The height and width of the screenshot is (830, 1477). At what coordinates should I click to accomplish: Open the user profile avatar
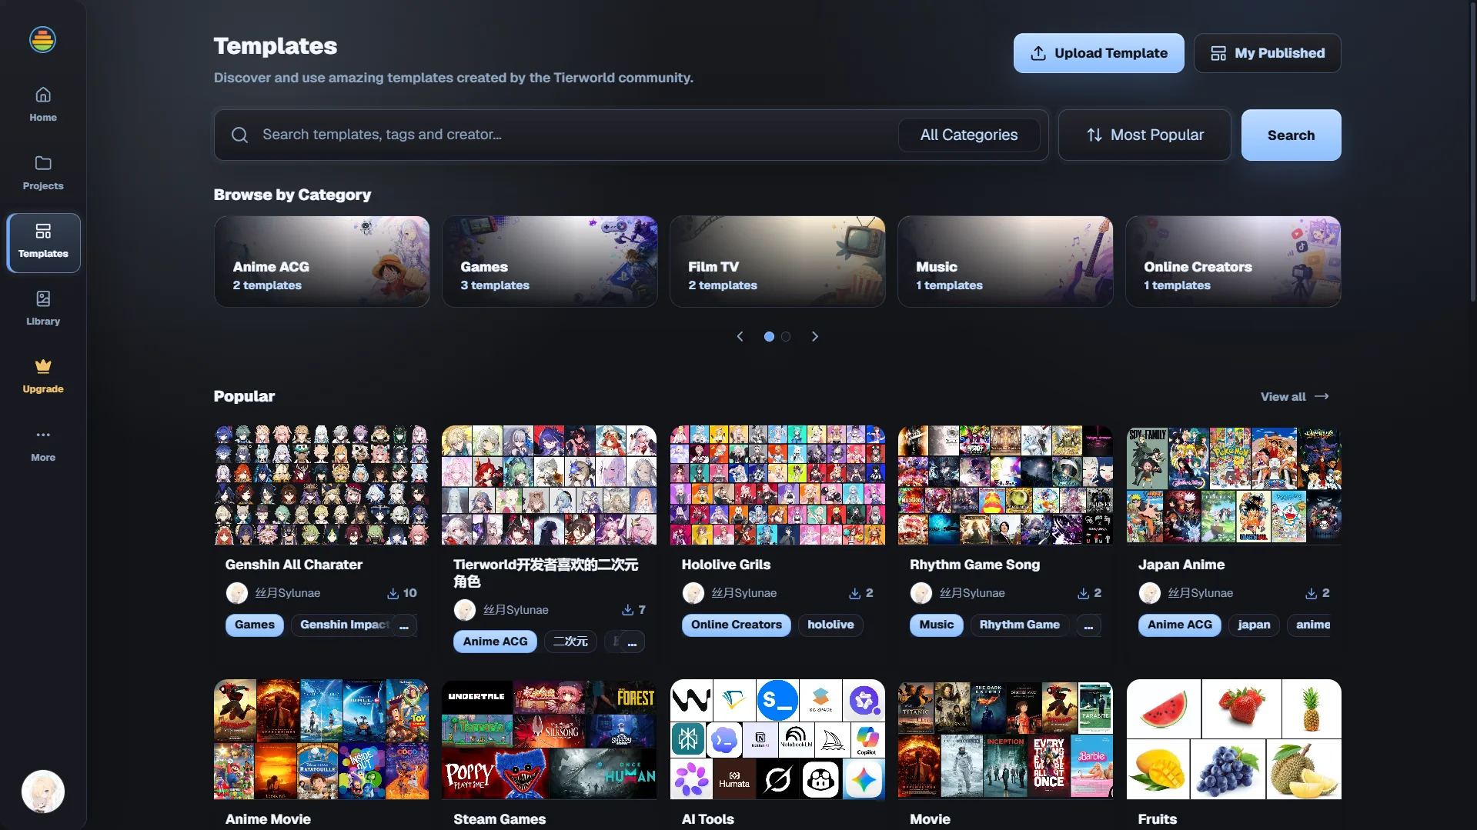(x=43, y=791)
